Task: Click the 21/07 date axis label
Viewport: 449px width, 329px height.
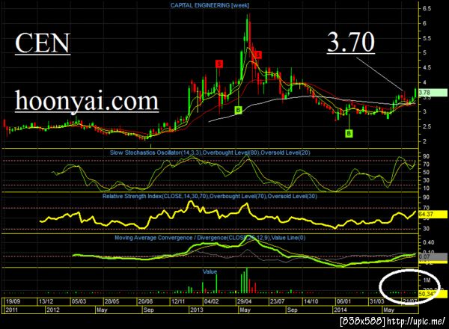Action: click(x=410, y=301)
